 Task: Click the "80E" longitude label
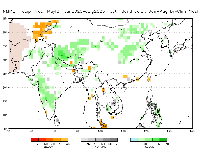[55, 131]
